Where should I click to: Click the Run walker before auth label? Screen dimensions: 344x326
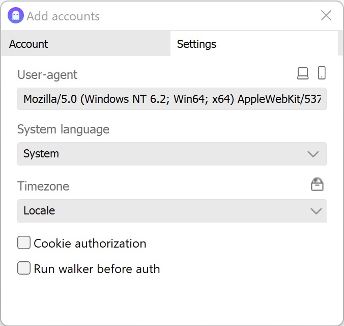97,269
